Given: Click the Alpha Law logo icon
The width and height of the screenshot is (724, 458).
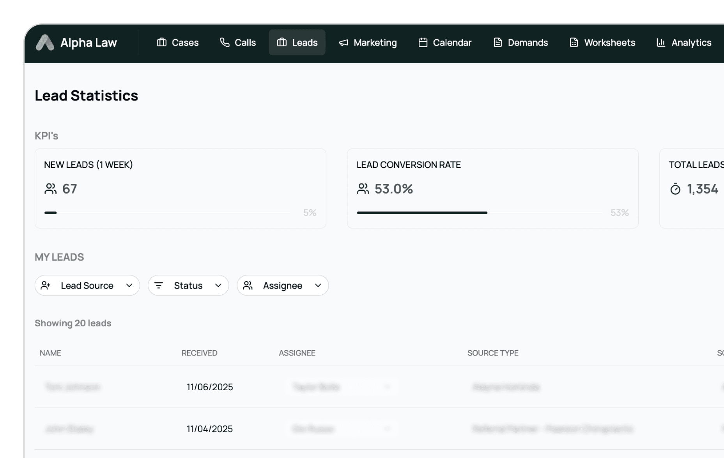Looking at the screenshot, I should 45,43.
